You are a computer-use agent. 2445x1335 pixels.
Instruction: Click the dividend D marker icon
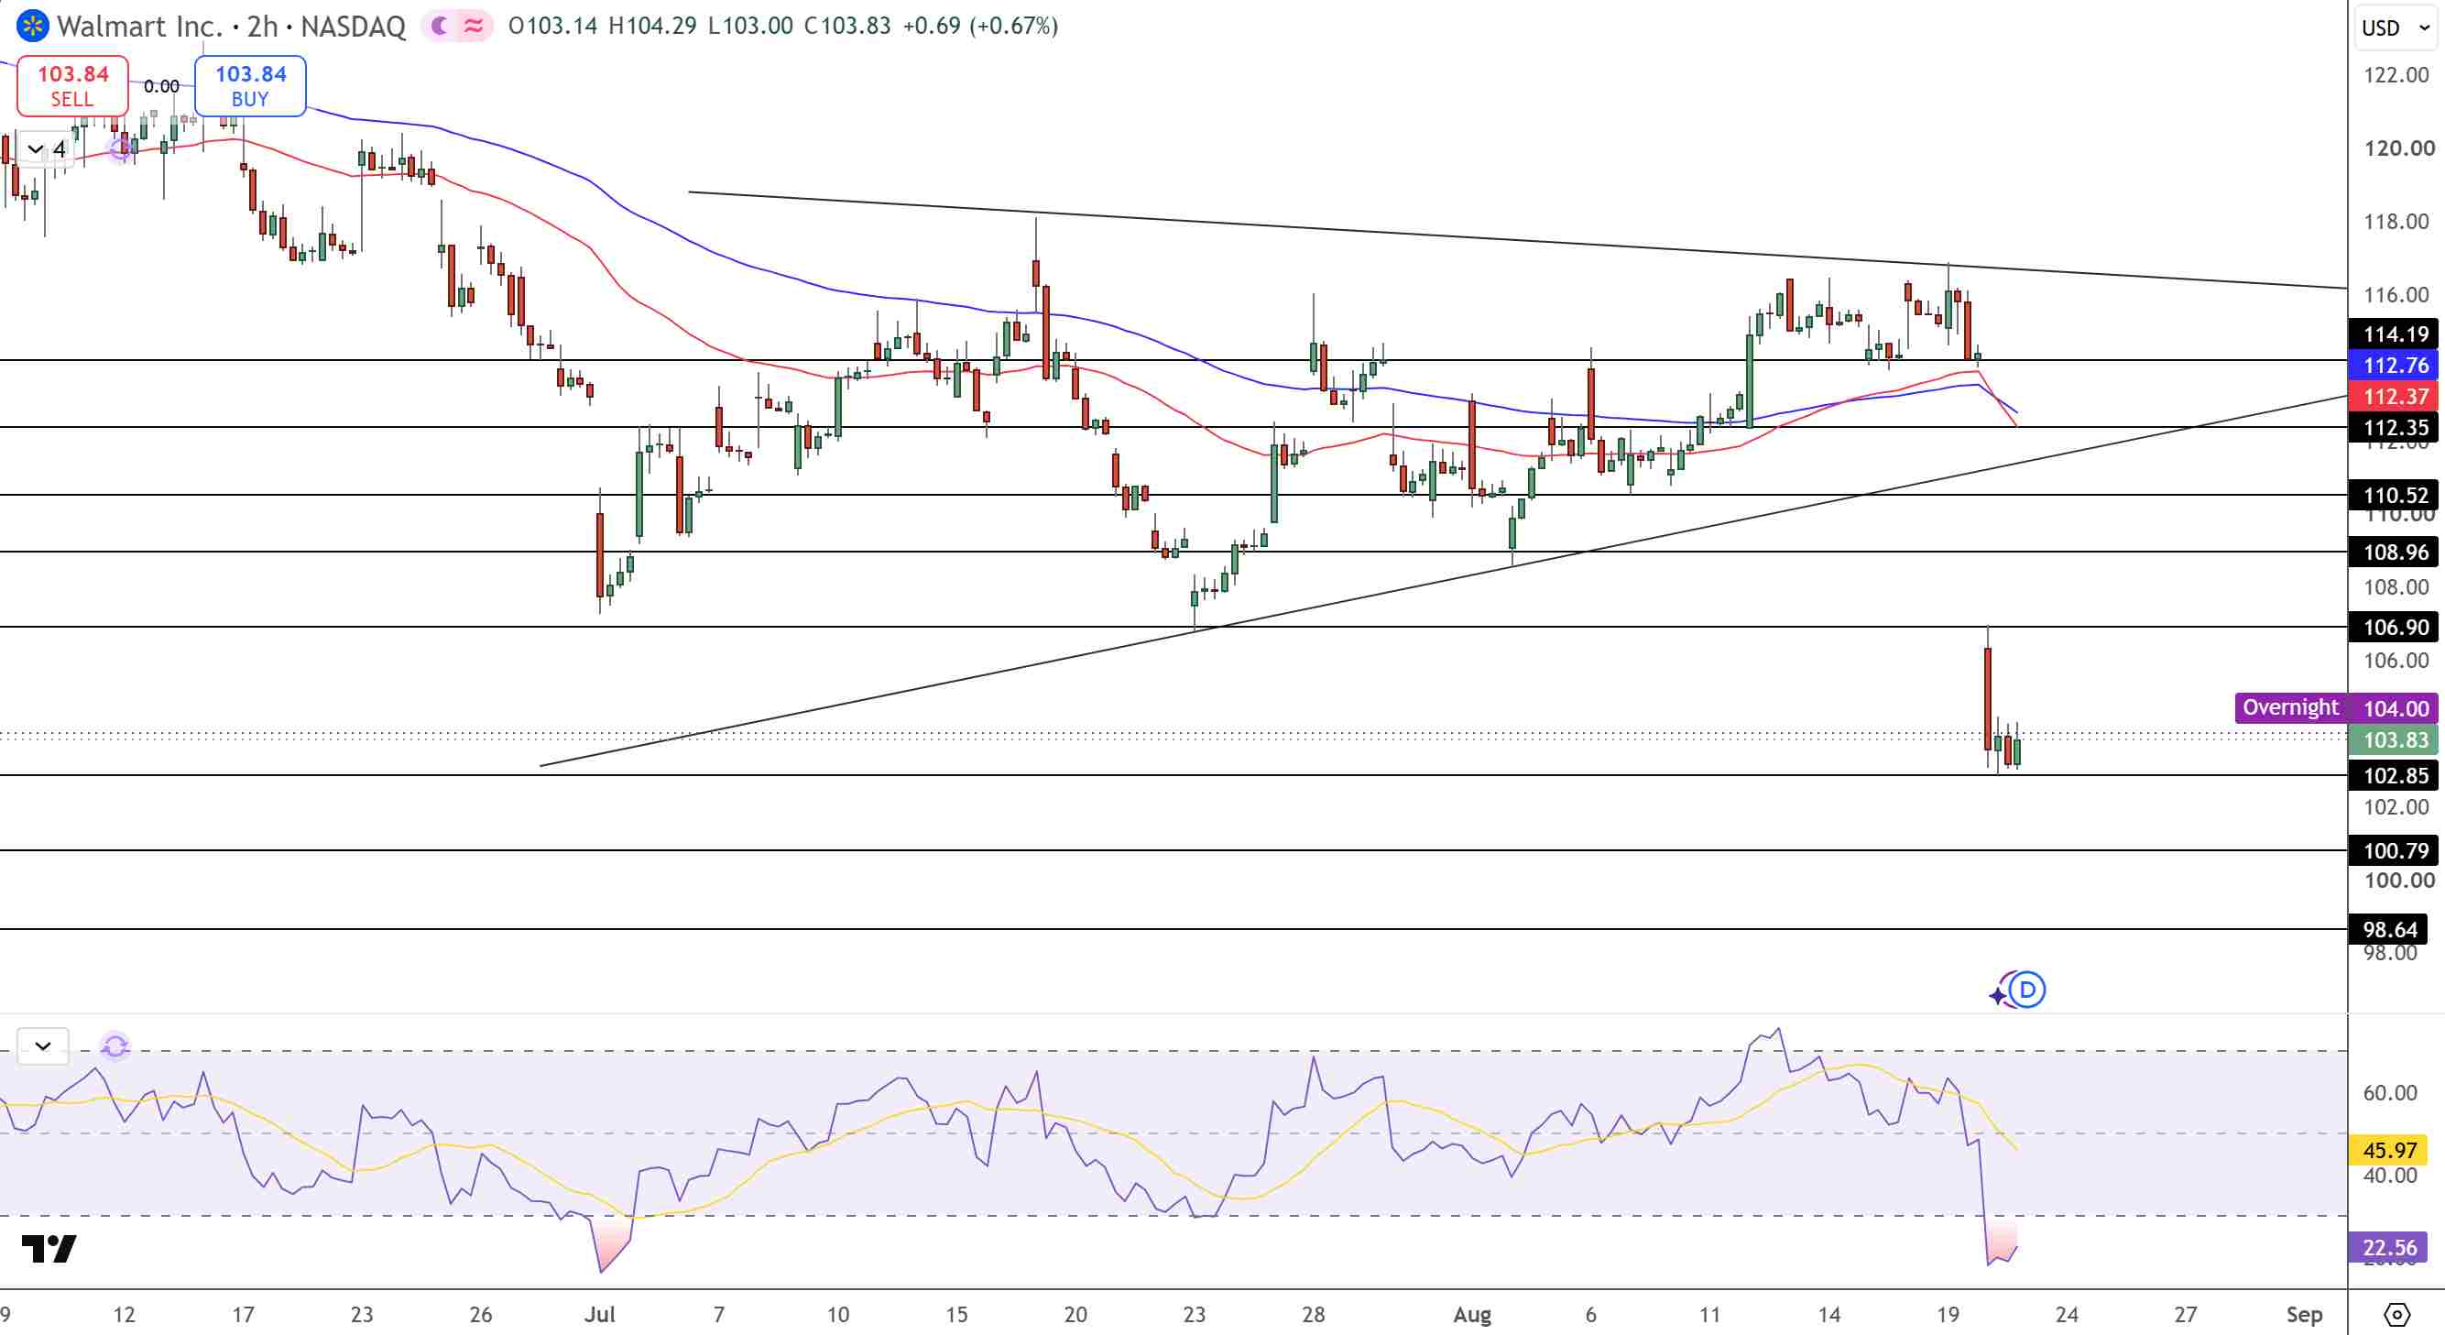tap(2027, 990)
